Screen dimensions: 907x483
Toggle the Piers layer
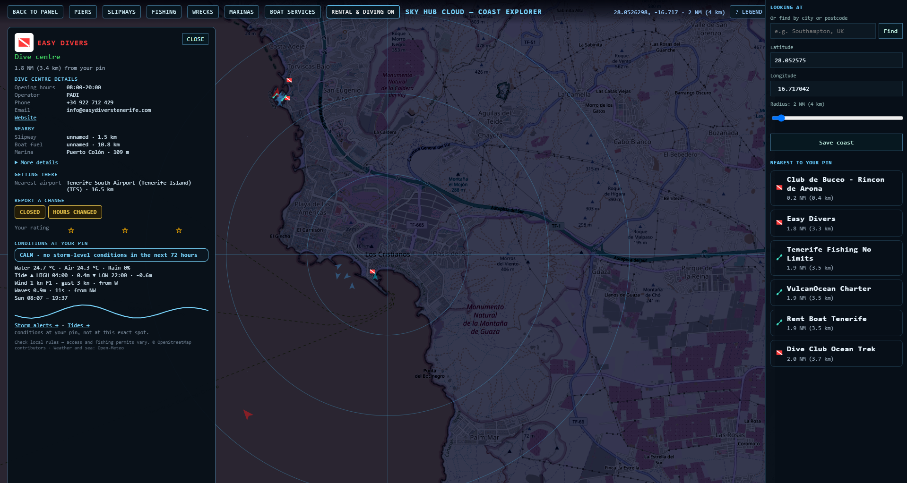click(83, 12)
